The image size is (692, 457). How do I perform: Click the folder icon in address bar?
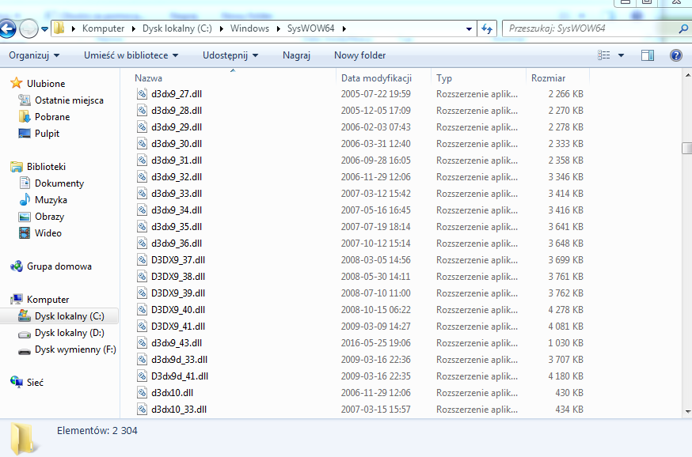pyautogui.click(x=59, y=28)
